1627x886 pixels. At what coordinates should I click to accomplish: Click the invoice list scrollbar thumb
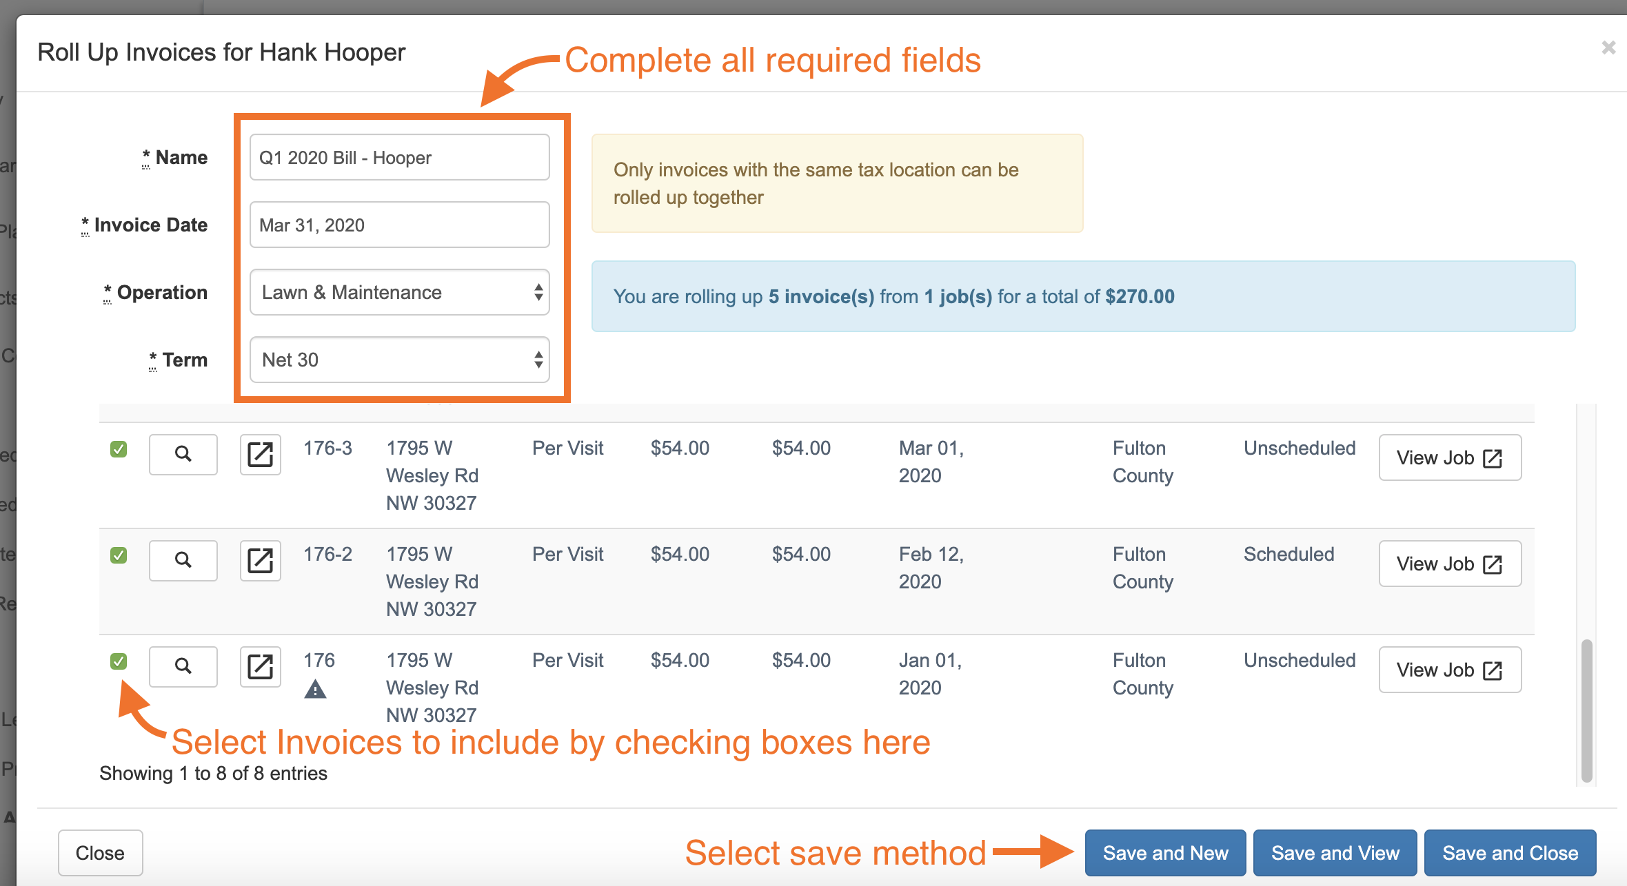(1586, 710)
